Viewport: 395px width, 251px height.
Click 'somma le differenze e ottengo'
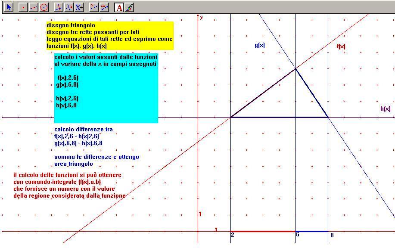pos(97,157)
